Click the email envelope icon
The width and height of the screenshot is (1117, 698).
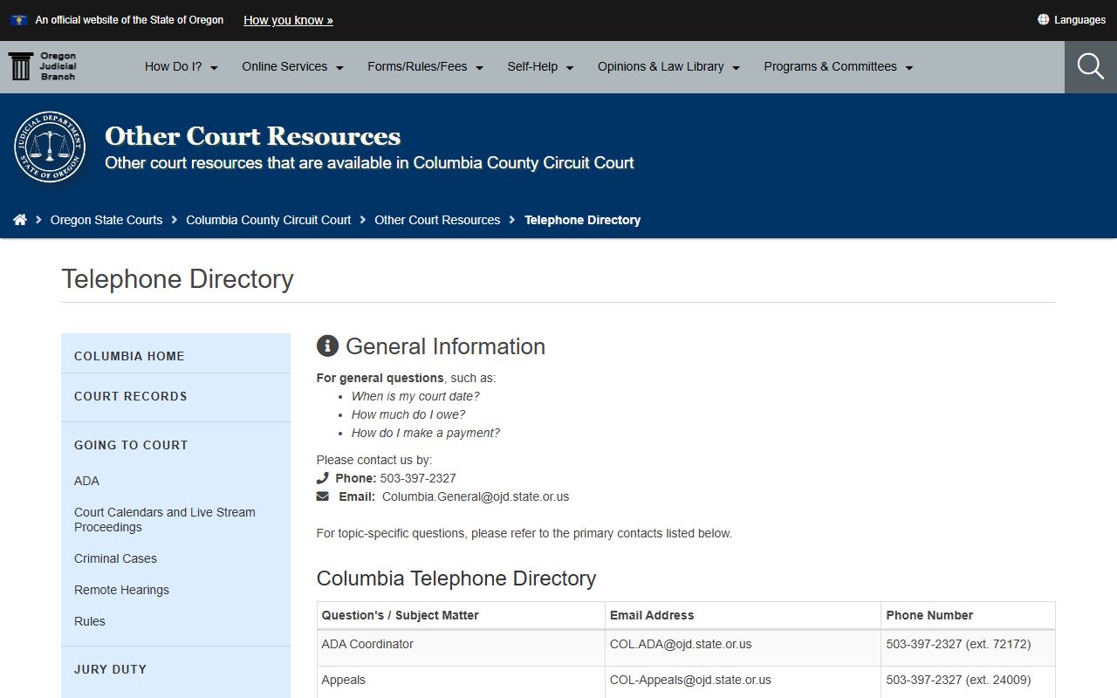tap(323, 496)
